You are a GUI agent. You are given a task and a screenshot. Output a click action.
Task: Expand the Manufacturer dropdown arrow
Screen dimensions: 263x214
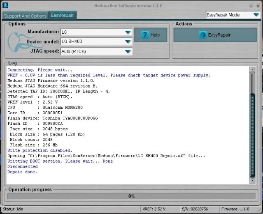[128, 32]
